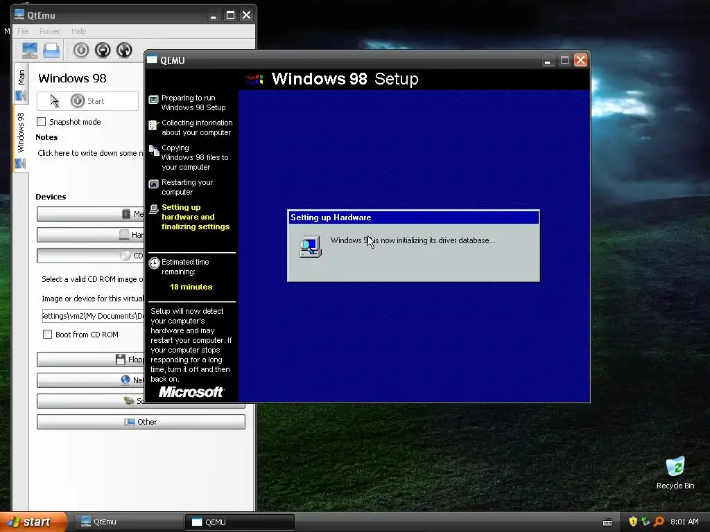Close the QtEmu window
This screenshot has height=532, width=710.
point(246,15)
